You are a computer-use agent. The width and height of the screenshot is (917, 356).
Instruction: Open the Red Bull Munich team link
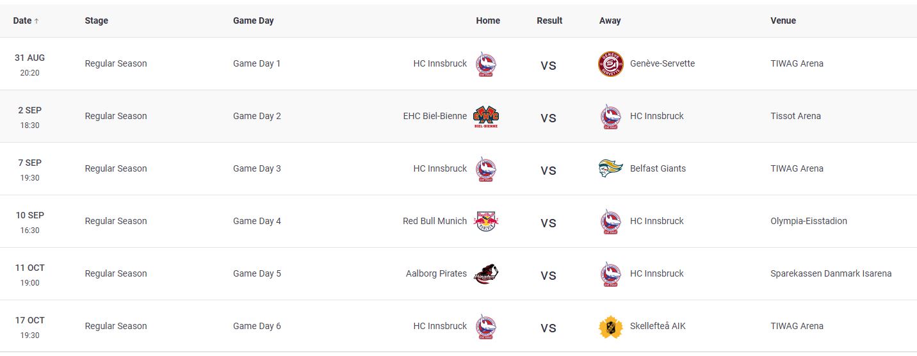click(435, 221)
